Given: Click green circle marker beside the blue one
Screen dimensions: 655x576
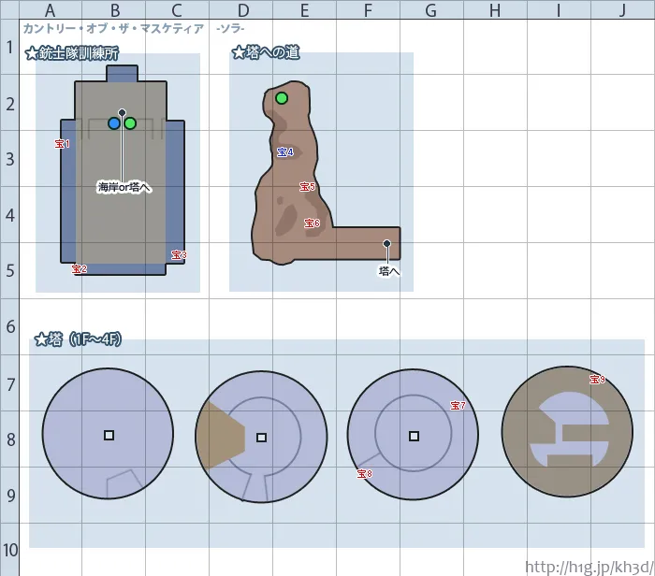Looking at the screenshot, I should click(x=130, y=123).
